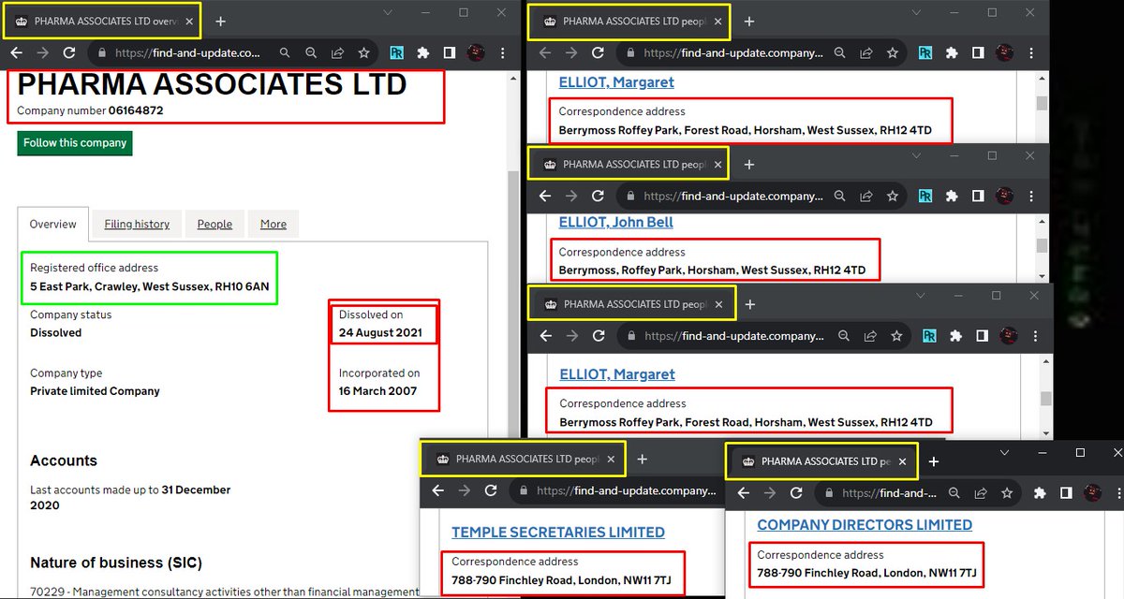This screenshot has height=599, width=1124.
Task: Click forward arrow in the overview window
Action: coord(42,53)
